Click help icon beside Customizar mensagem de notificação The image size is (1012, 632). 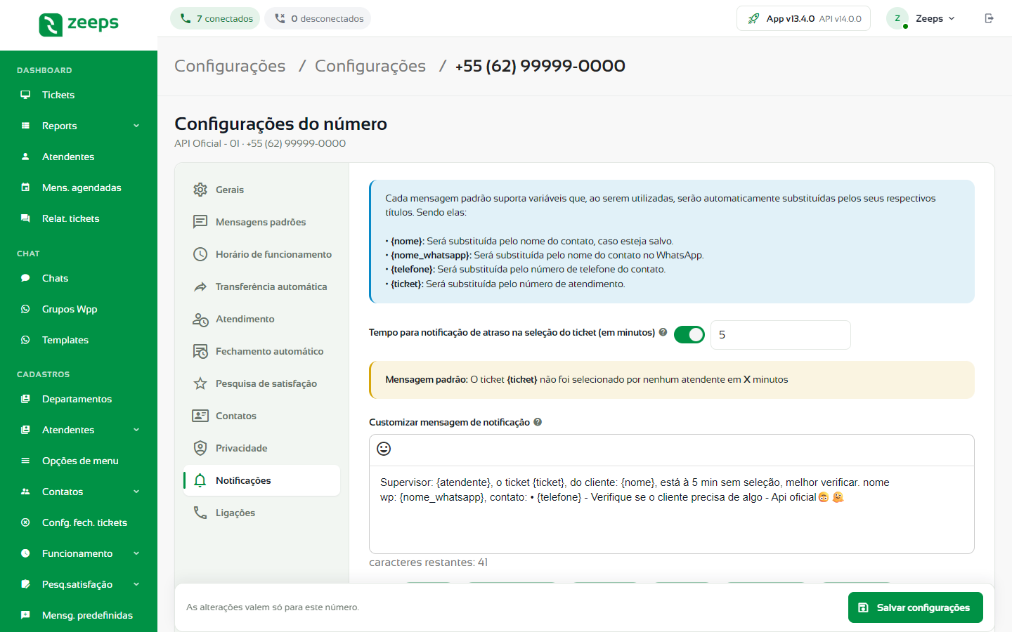[538, 422]
